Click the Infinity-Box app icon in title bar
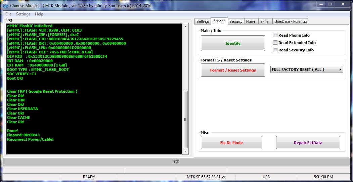This screenshot has width=353, height=182. (x=5, y=5)
